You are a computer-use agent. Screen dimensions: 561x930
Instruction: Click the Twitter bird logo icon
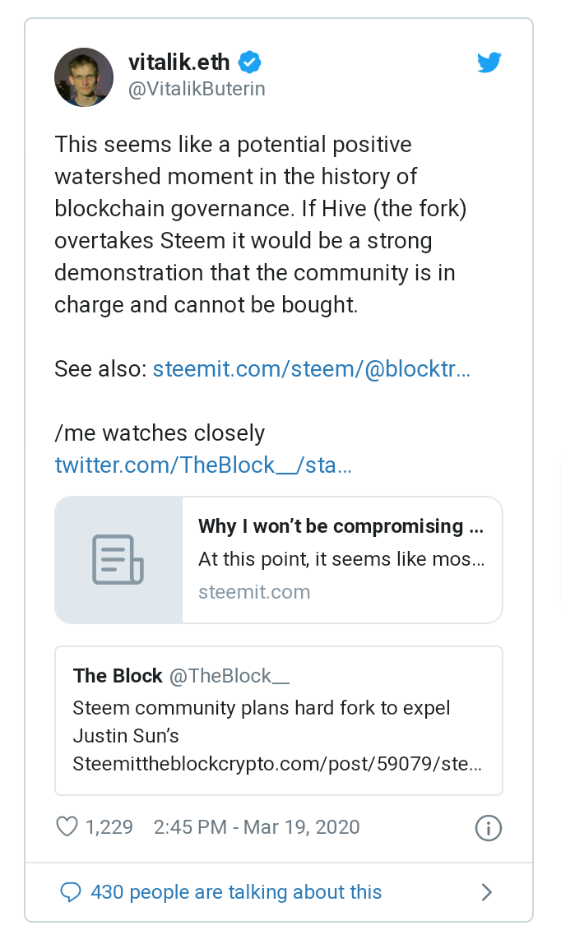tap(489, 62)
